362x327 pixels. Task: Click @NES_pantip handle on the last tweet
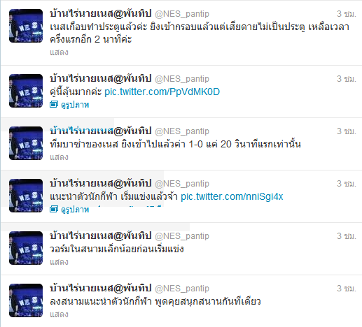[182, 289]
